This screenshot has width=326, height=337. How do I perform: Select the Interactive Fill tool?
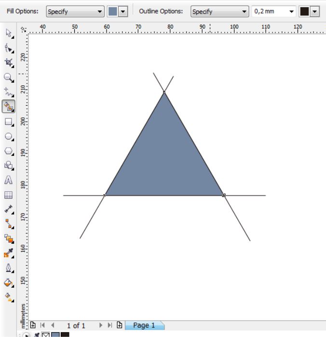coord(9,297)
